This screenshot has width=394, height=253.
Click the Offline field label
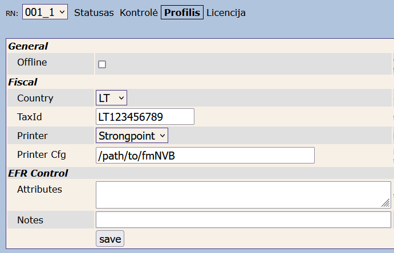pos(32,62)
